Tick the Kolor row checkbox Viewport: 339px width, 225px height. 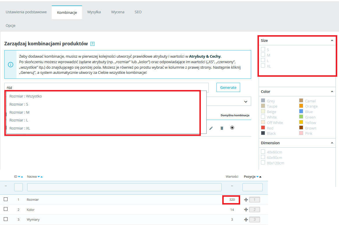point(5,209)
